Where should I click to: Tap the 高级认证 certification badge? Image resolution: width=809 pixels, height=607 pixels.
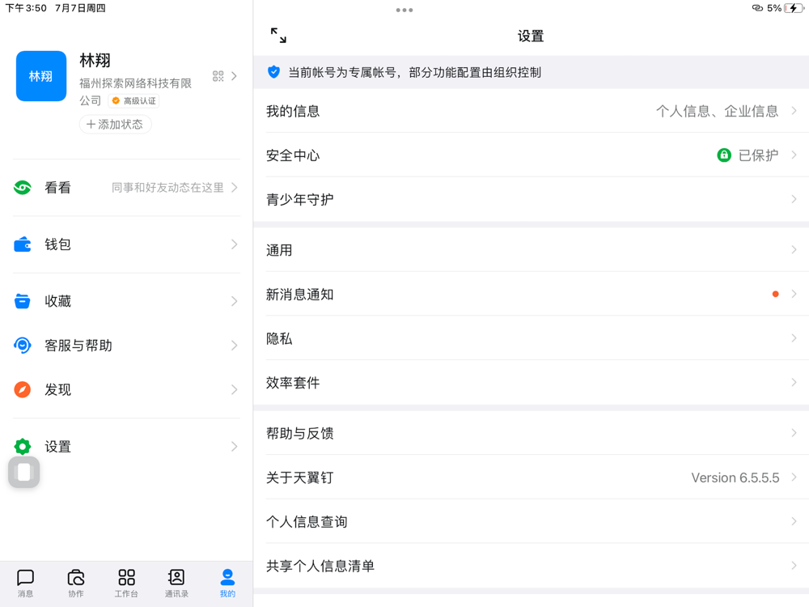click(x=134, y=100)
